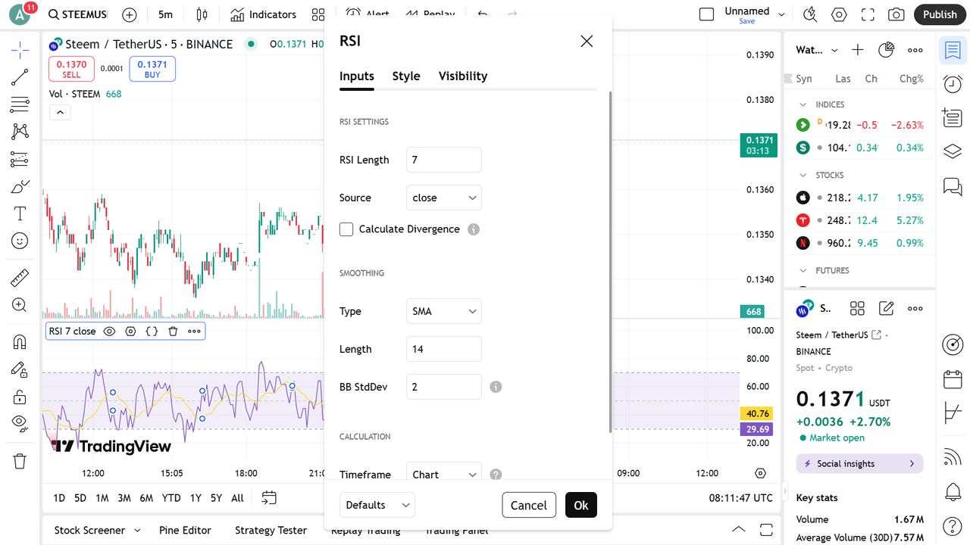Toggle lock all drawing tools
Image resolution: width=970 pixels, height=545 pixels.
coord(20,397)
